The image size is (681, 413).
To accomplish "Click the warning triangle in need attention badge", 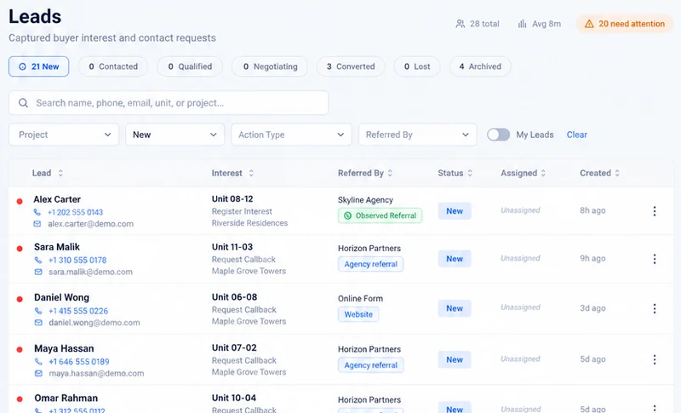I will (x=589, y=24).
